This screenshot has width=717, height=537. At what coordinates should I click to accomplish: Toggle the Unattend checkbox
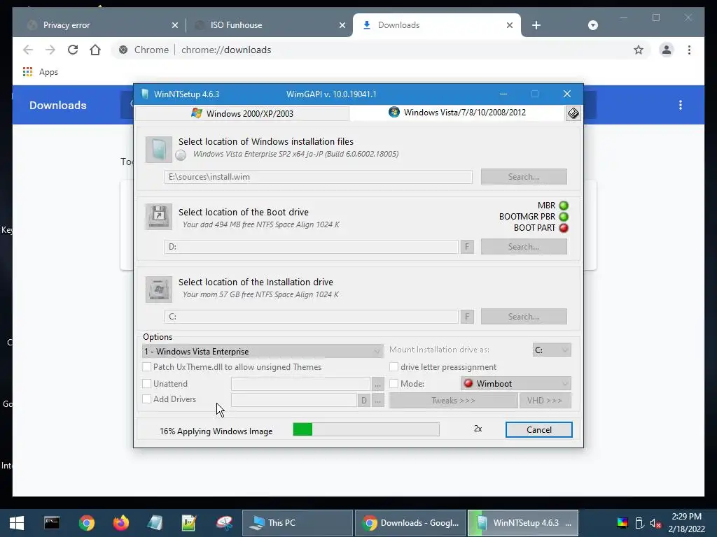coord(147,384)
